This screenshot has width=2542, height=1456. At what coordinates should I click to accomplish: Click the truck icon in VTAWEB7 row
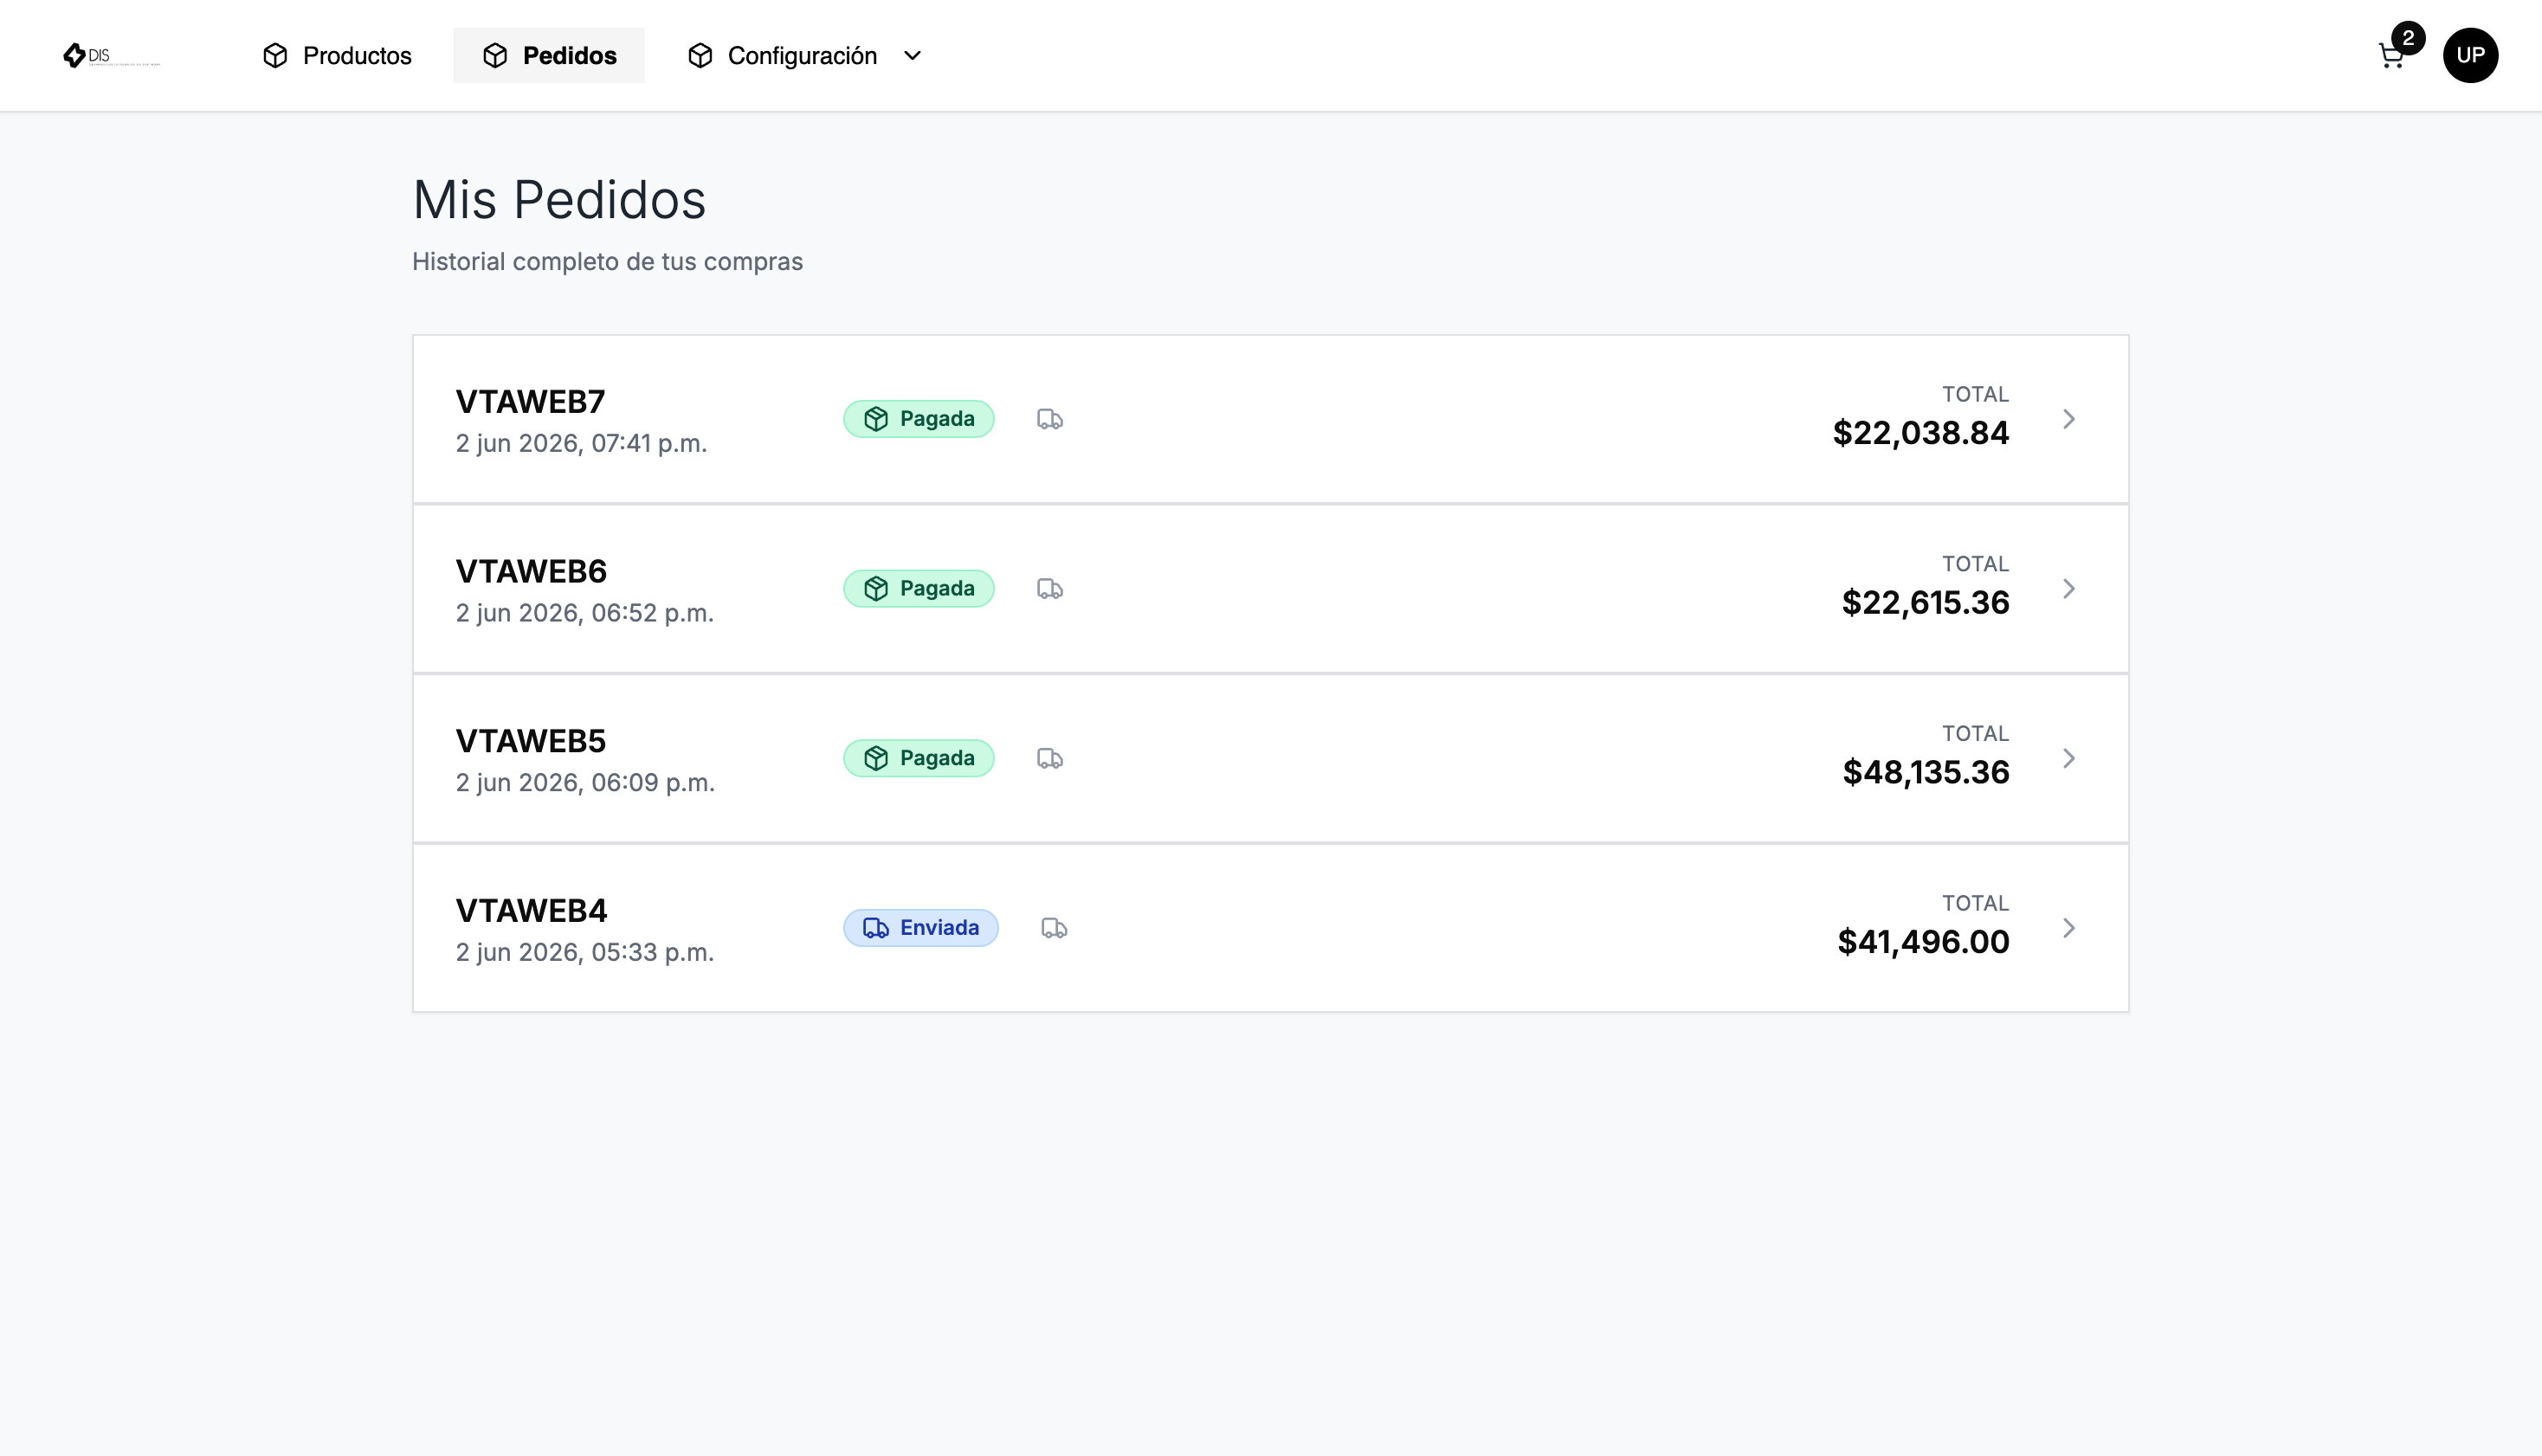coord(1050,419)
